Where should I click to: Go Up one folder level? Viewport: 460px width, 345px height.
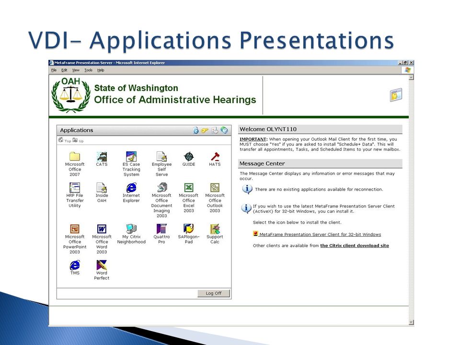(x=78, y=140)
